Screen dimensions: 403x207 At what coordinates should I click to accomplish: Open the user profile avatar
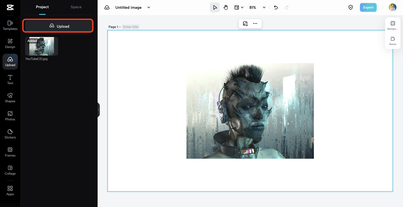pos(392,7)
